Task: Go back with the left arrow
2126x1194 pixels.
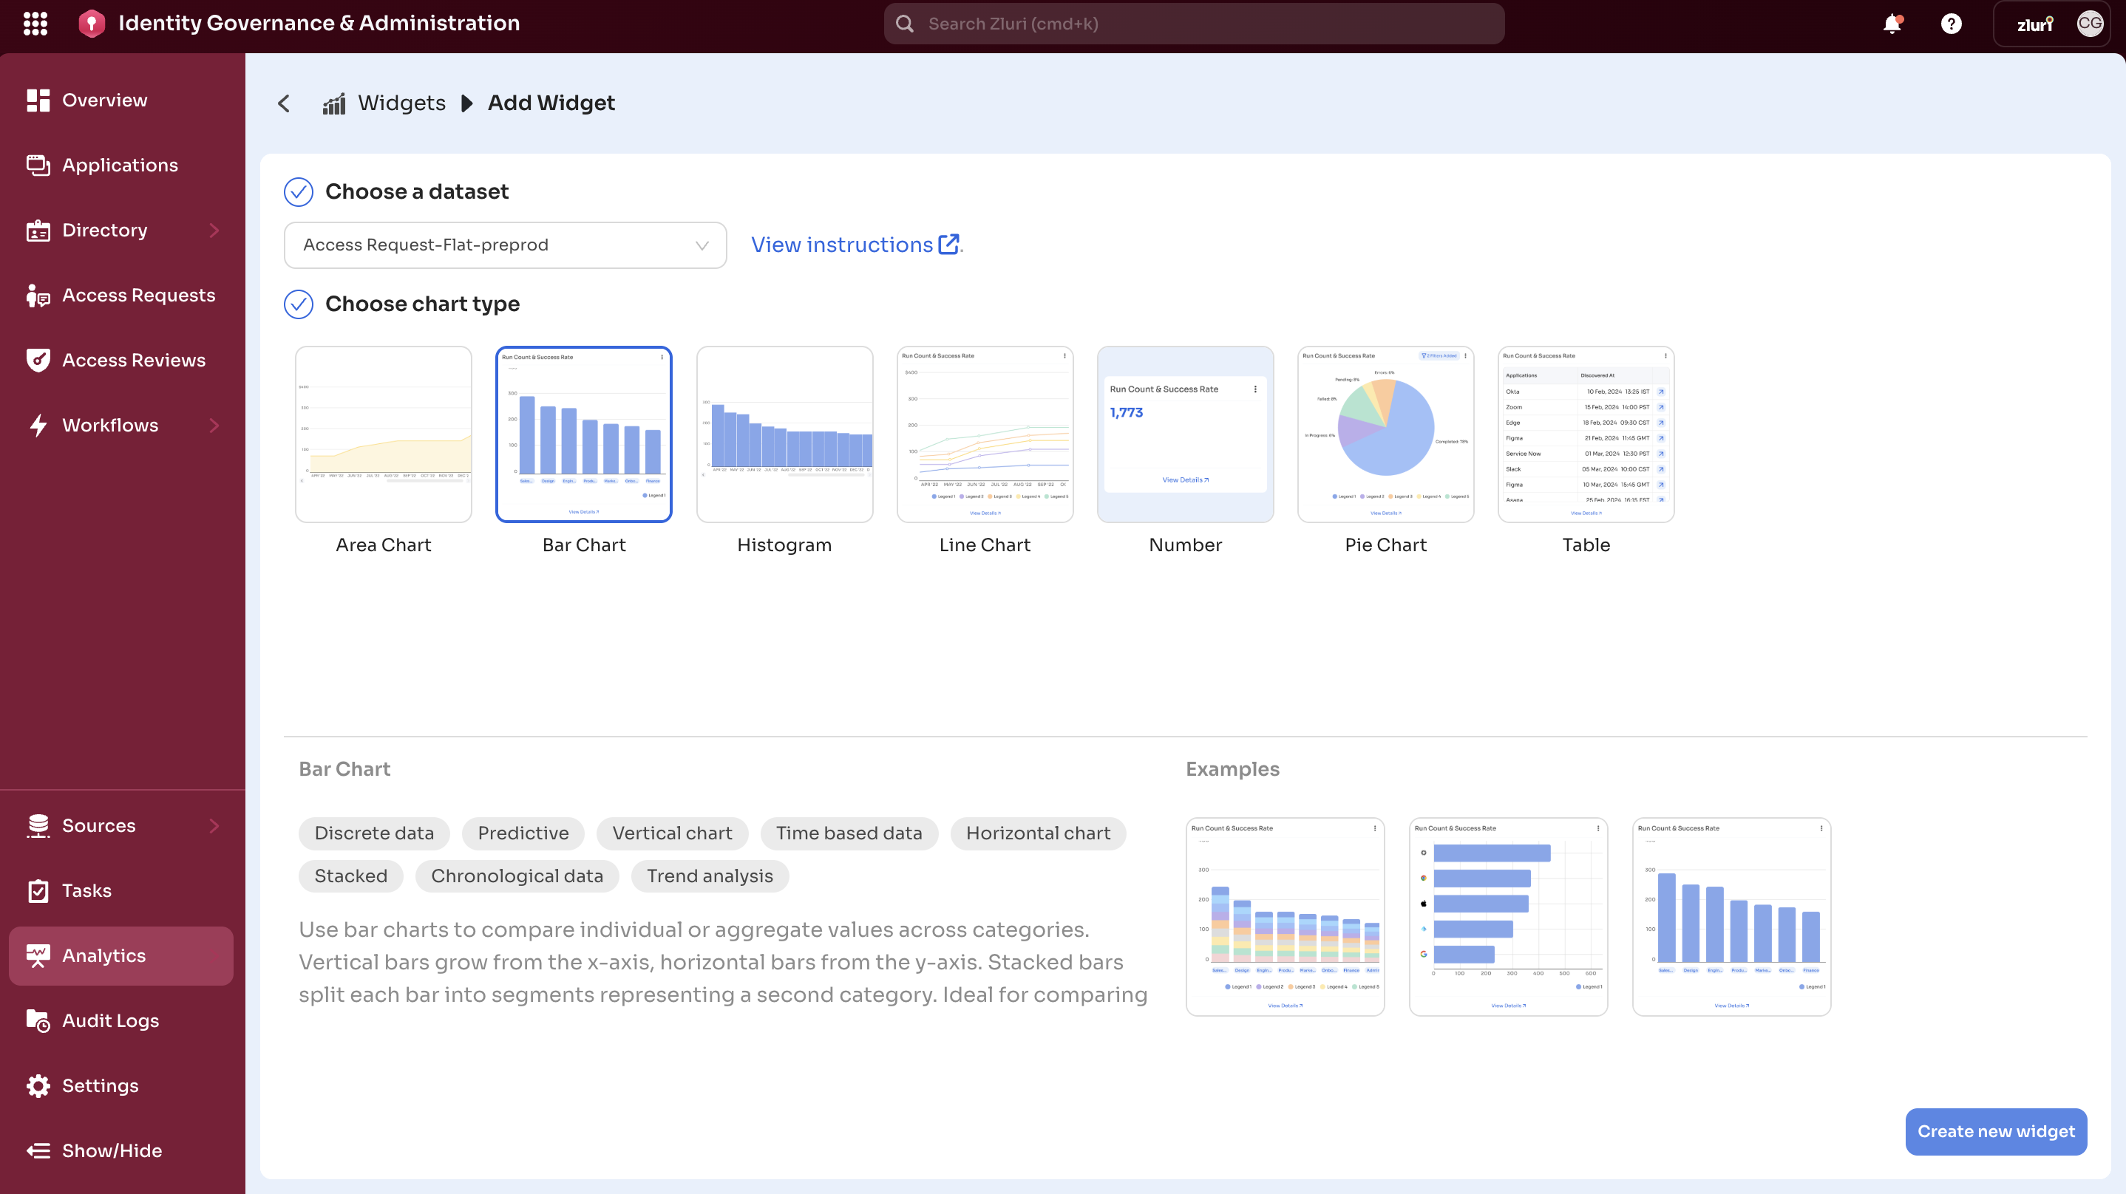Action: pyautogui.click(x=284, y=103)
